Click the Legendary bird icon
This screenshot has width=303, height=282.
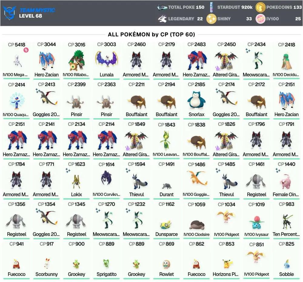[162, 19]
